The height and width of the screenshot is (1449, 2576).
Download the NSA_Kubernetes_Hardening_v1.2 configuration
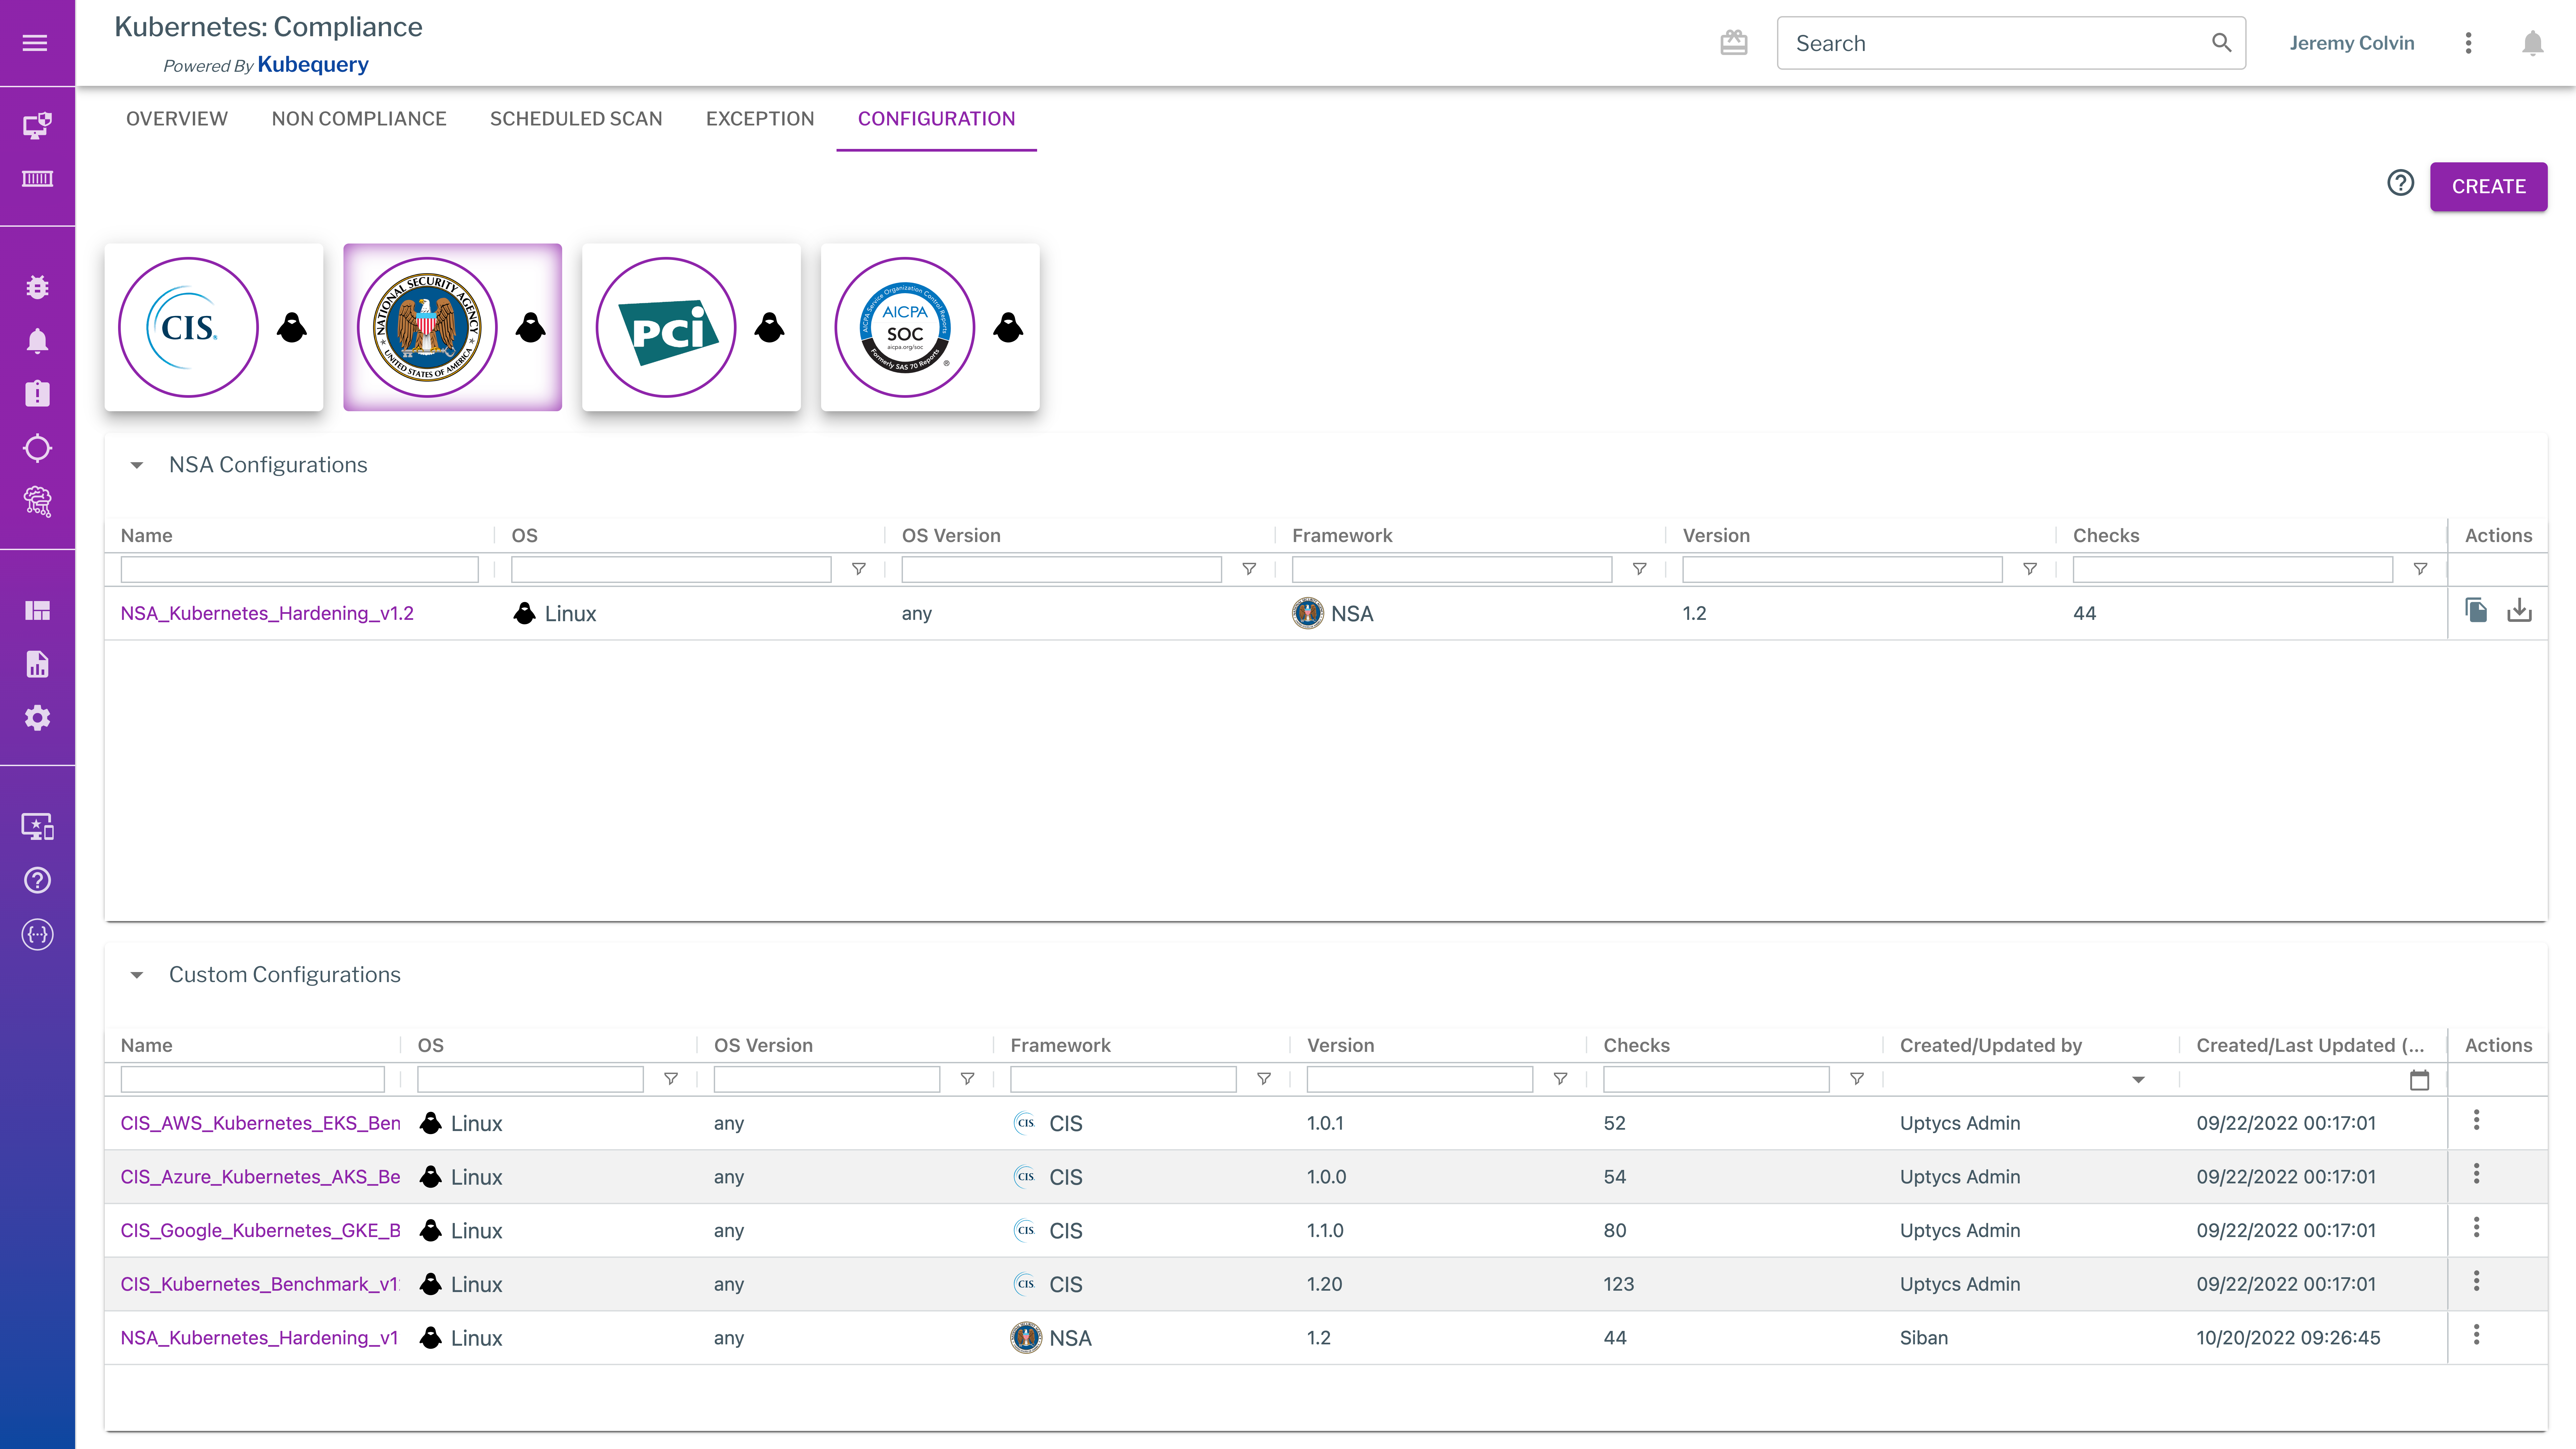pyautogui.click(x=2519, y=610)
